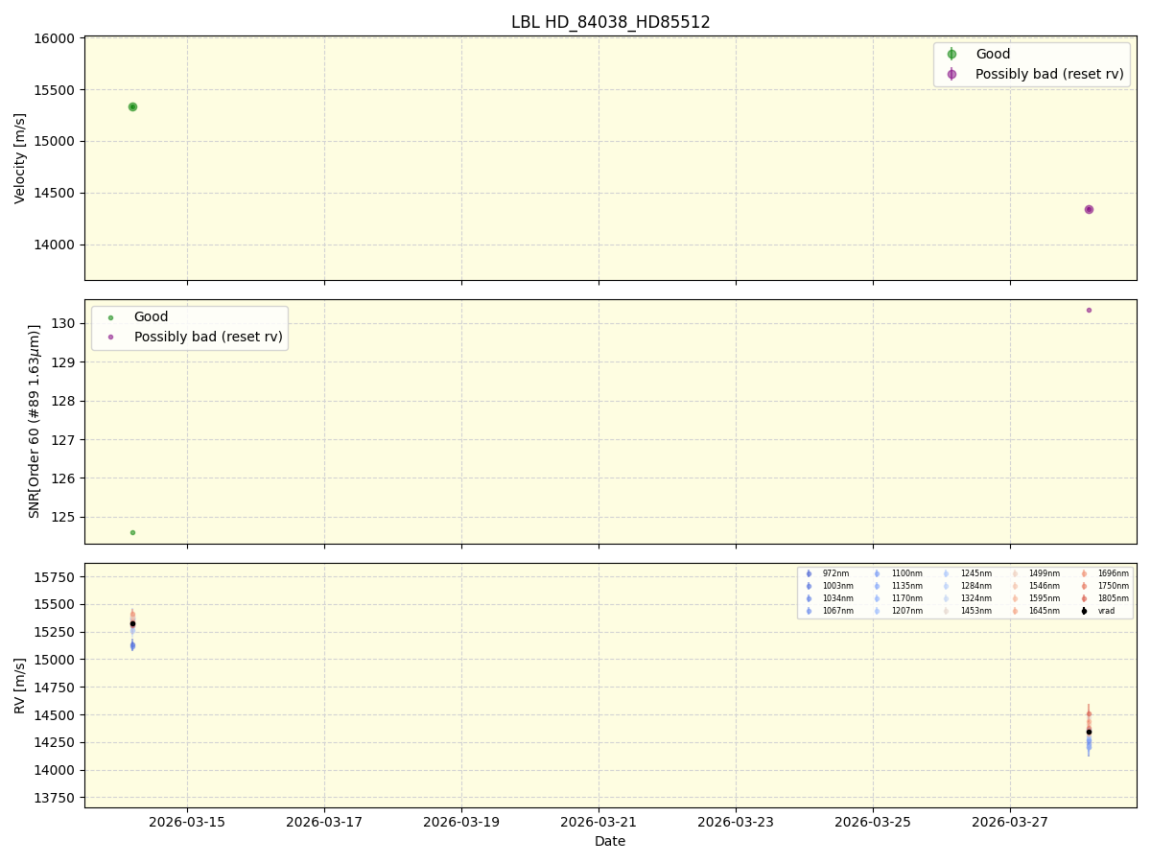Click the green Good data point in velocity plot
The image size is (1151, 863).
point(131,105)
